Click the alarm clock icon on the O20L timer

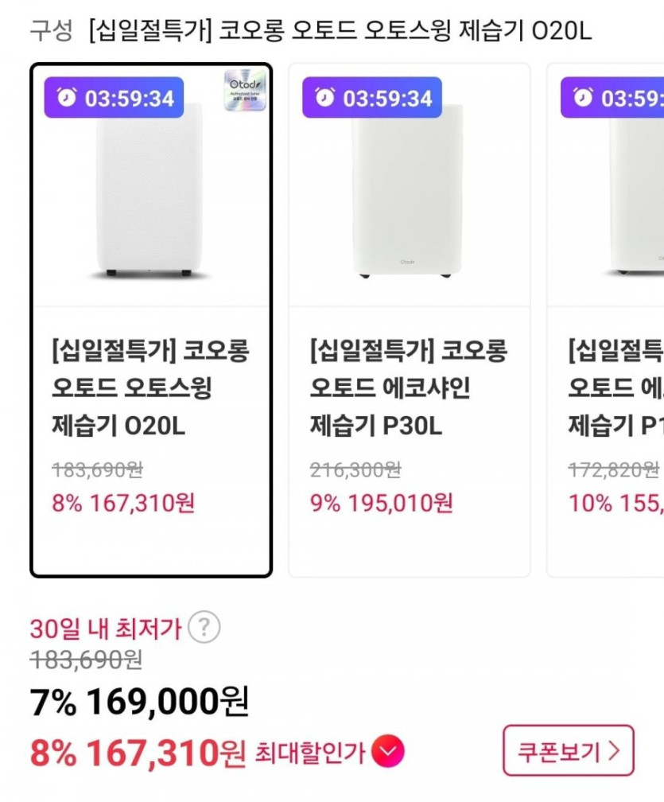tap(67, 98)
